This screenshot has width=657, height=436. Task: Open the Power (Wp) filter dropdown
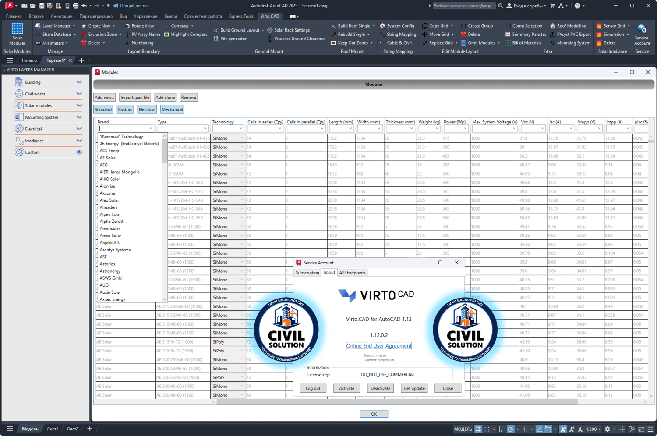tap(465, 128)
